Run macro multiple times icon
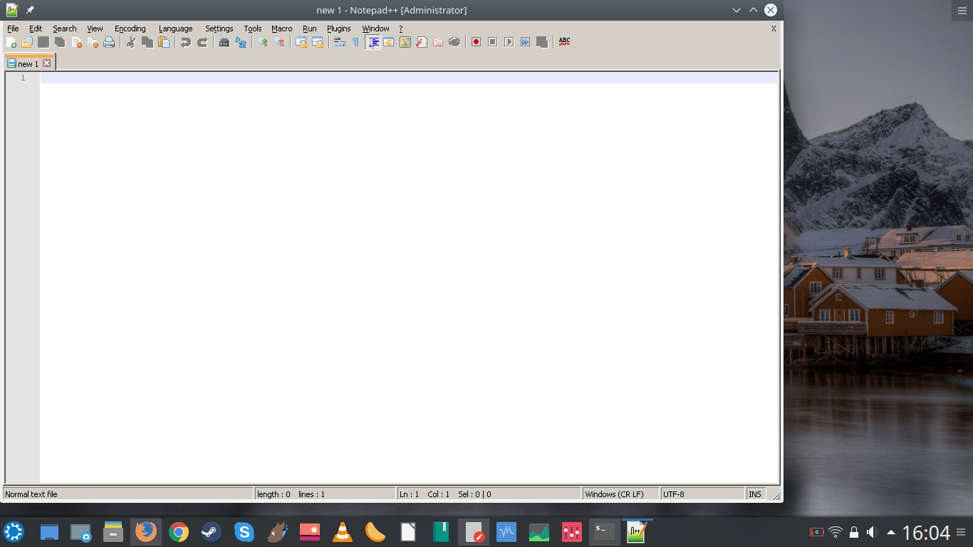973x547 pixels. tap(526, 42)
